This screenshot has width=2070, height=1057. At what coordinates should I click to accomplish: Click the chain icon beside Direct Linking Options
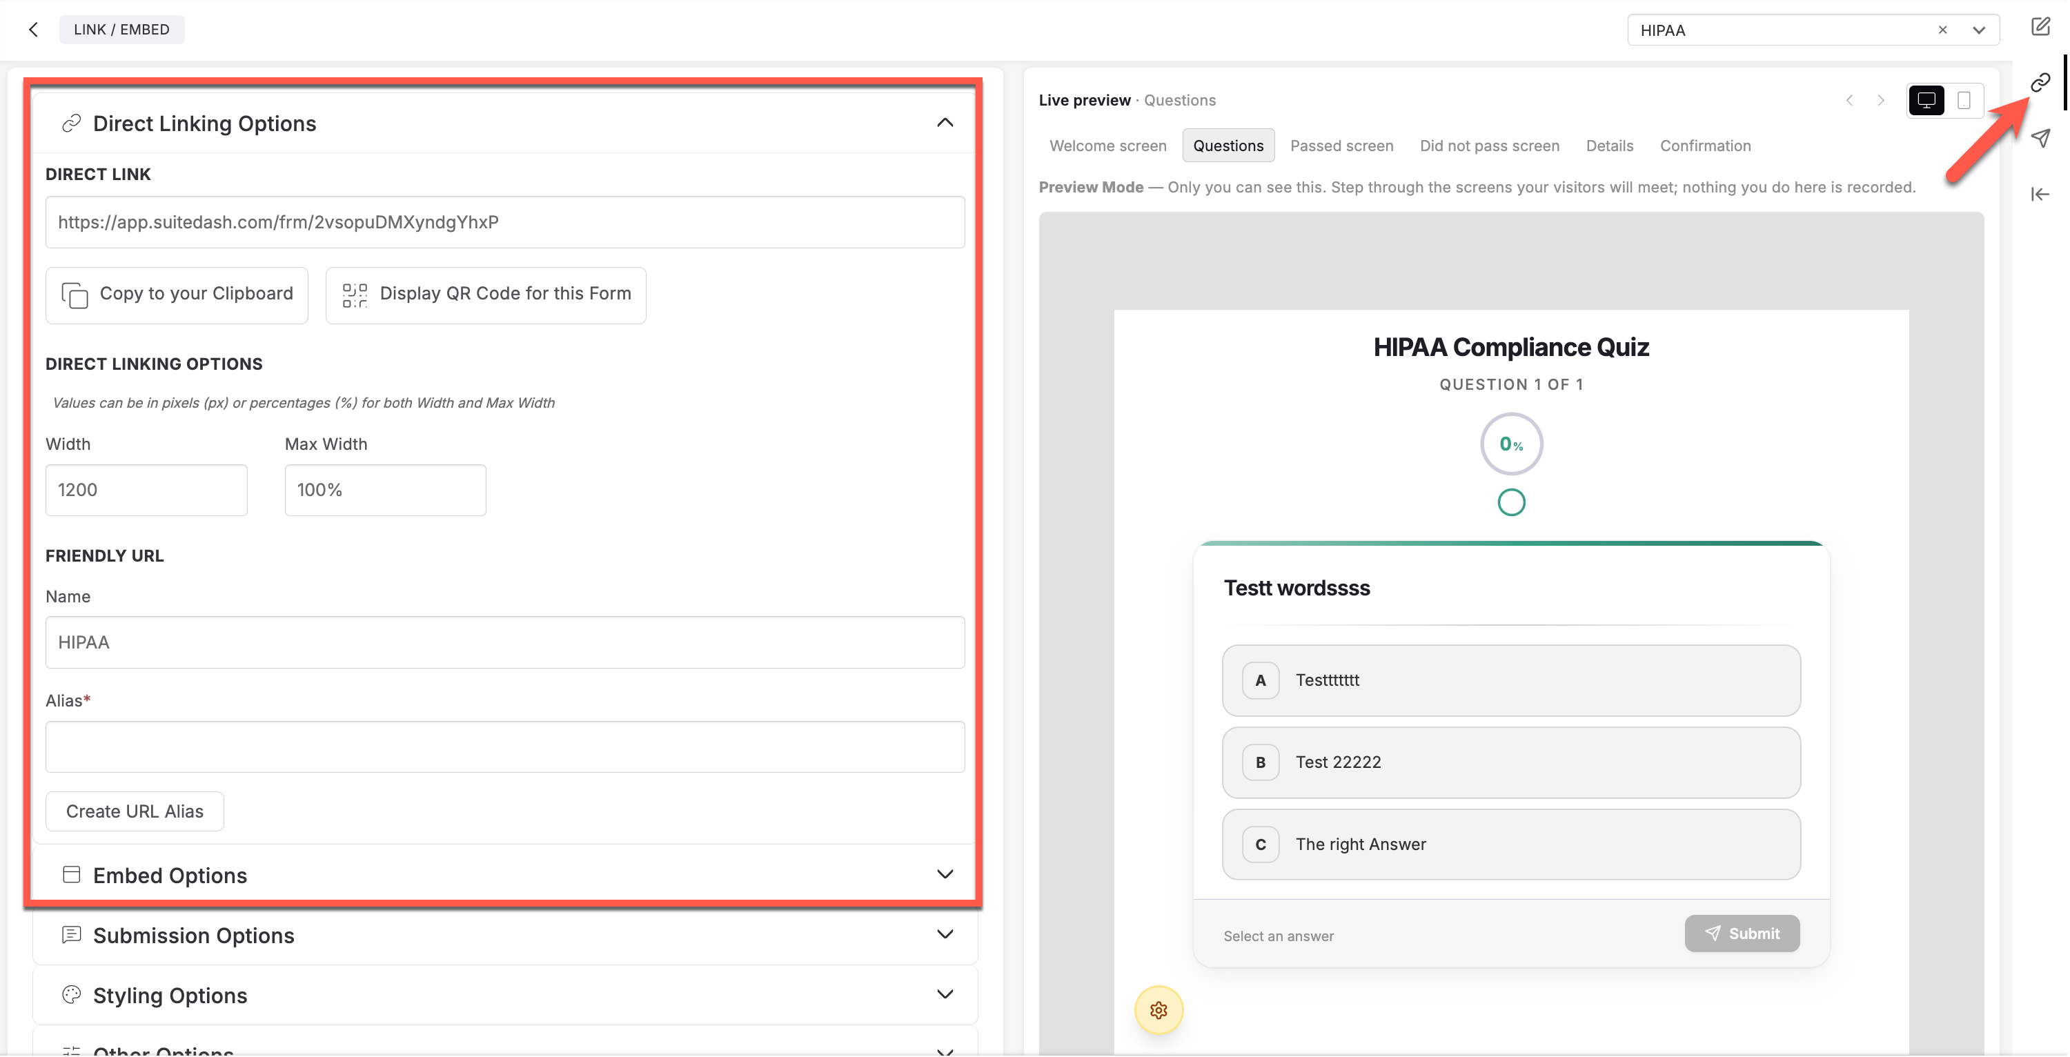point(72,123)
